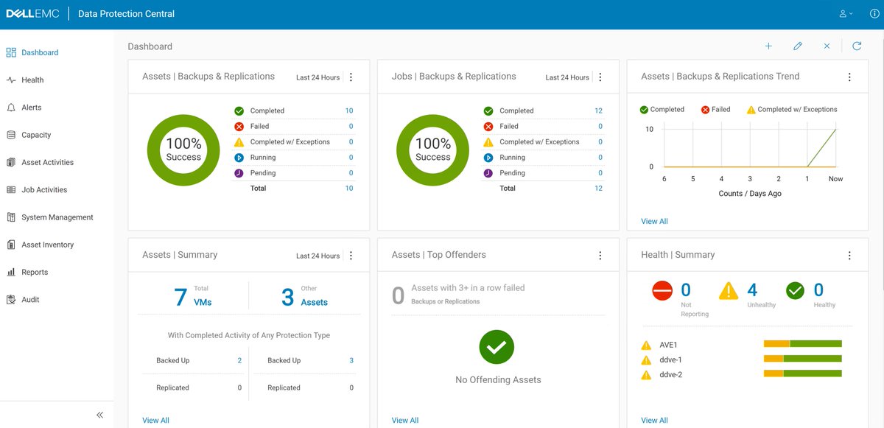Viewport: 884px width, 428px height.
Task: Open System Management from the sidebar
Action: [59, 217]
